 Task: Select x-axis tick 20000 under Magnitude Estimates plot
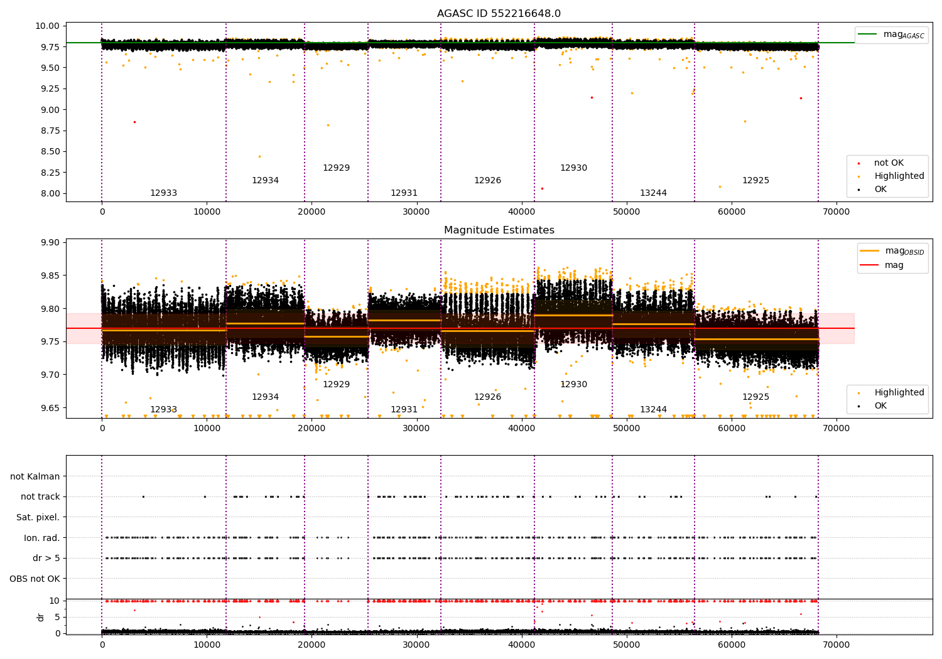[x=311, y=429]
